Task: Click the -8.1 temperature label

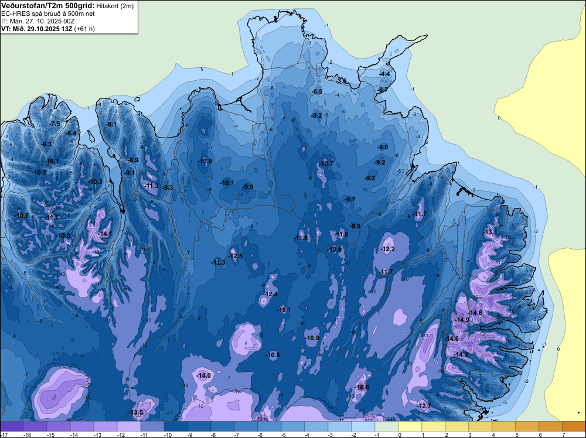Action: click(x=111, y=124)
